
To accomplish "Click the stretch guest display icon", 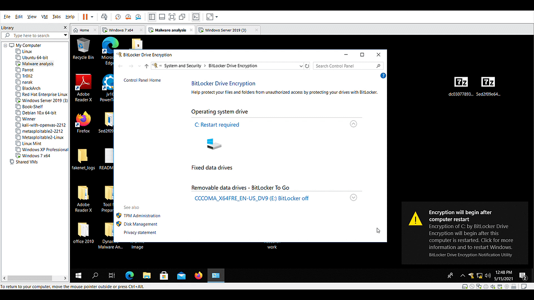I will click(x=210, y=17).
